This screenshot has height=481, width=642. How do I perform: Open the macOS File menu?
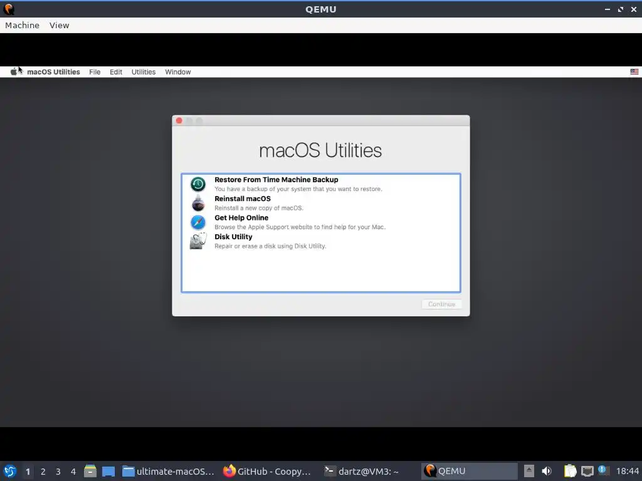(x=95, y=72)
